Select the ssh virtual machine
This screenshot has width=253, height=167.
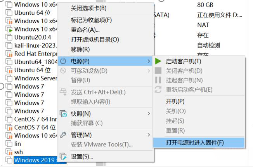[x=19, y=152]
